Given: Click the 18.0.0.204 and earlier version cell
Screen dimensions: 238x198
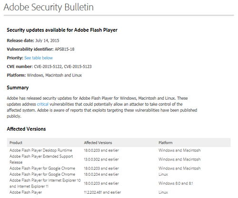Looking at the screenshot, I should point(101,174).
